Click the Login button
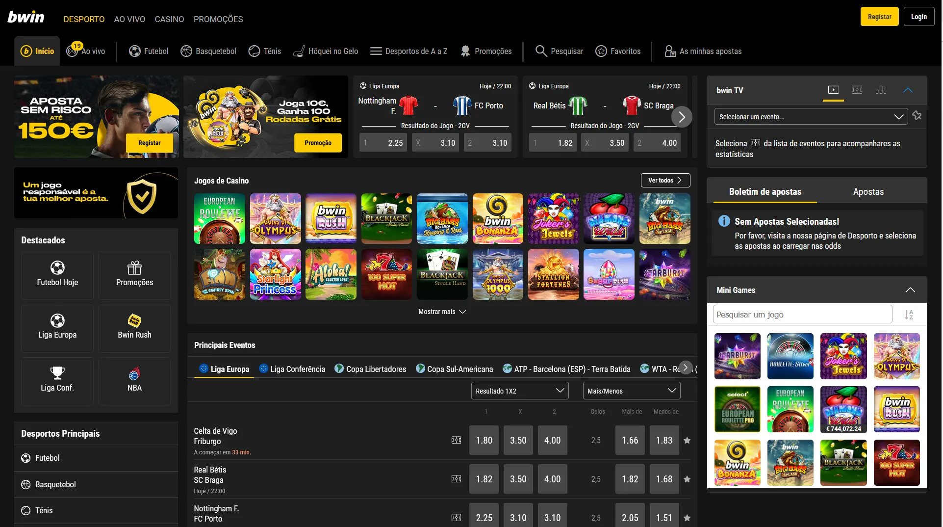 coord(919,17)
